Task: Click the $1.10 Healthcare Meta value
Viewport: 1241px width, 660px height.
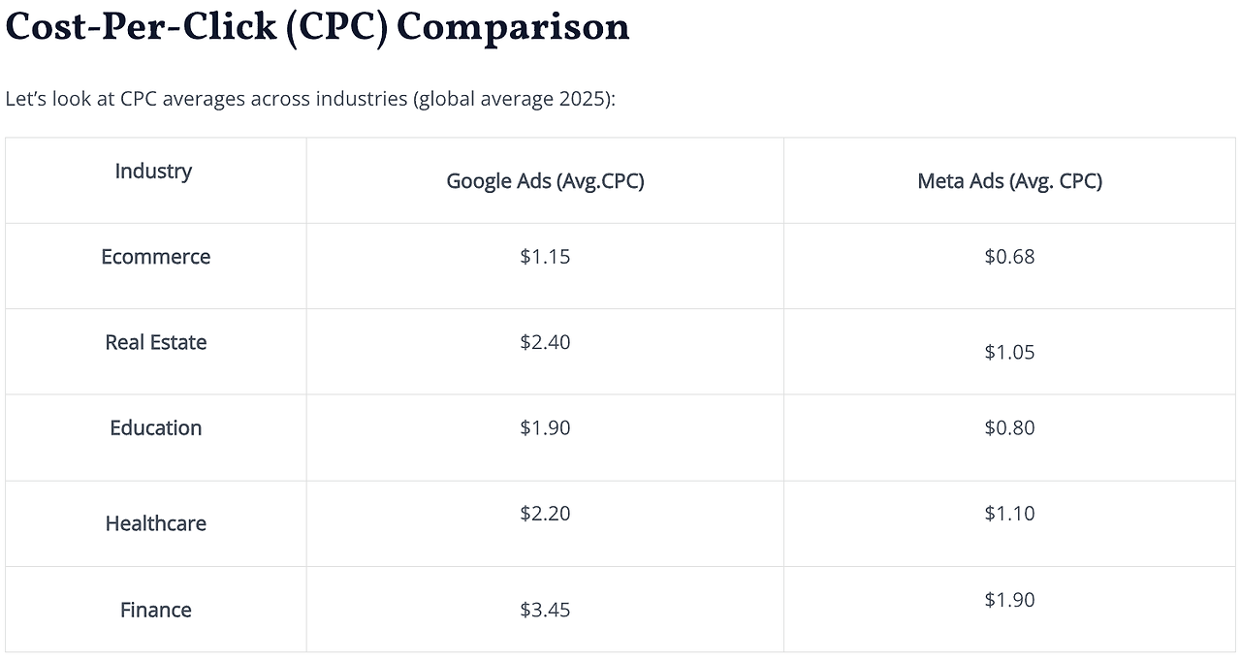Action: coord(1009,514)
